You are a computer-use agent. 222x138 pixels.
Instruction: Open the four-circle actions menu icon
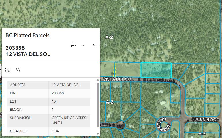point(8,70)
